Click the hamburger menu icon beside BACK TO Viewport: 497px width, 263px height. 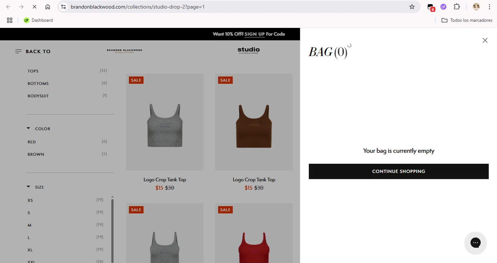(x=19, y=51)
